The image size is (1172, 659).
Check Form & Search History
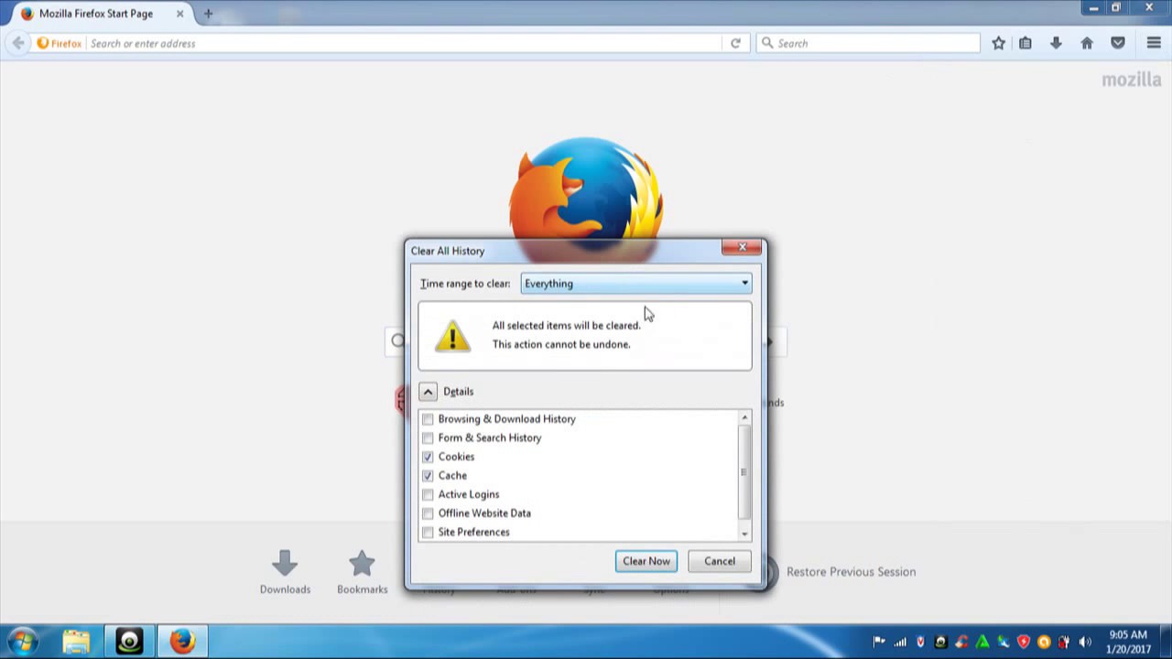(x=428, y=438)
